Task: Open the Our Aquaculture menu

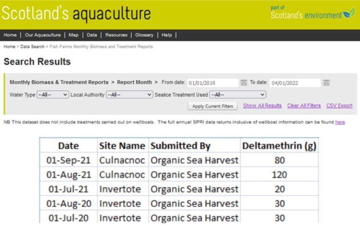Action: click(x=43, y=35)
